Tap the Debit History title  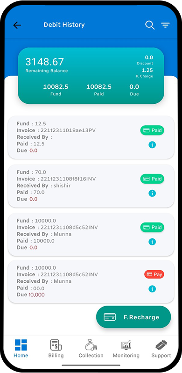point(64,25)
